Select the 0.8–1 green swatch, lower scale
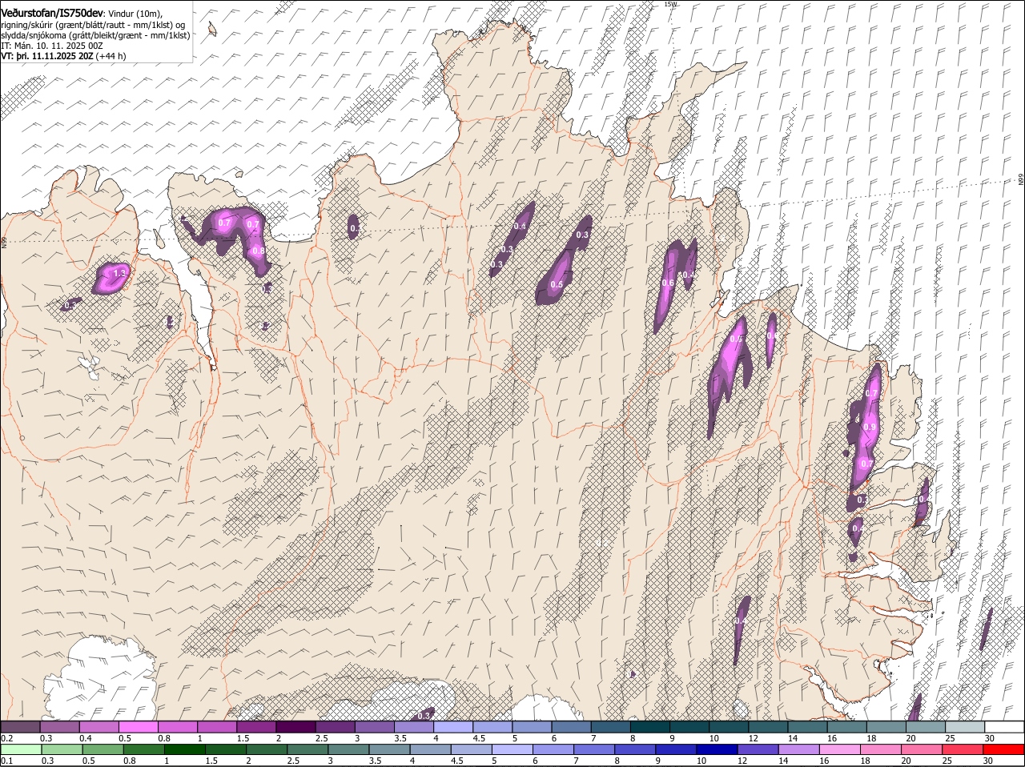The image size is (1025, 767). point(143,749)
